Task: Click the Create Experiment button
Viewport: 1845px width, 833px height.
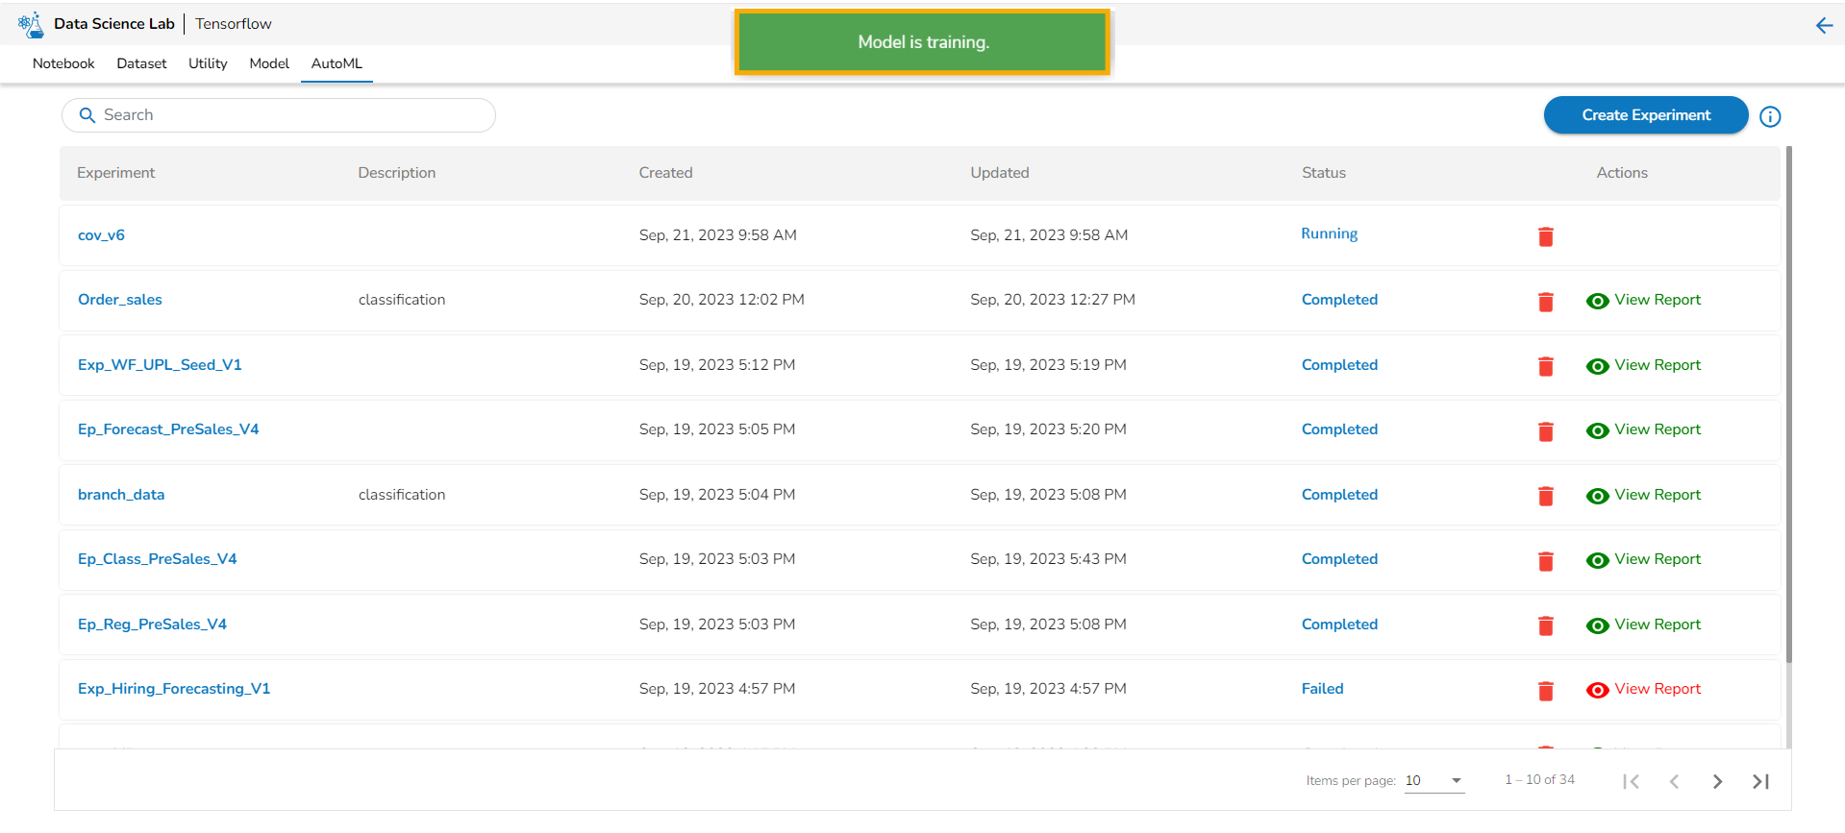Action: (1645, 115)
